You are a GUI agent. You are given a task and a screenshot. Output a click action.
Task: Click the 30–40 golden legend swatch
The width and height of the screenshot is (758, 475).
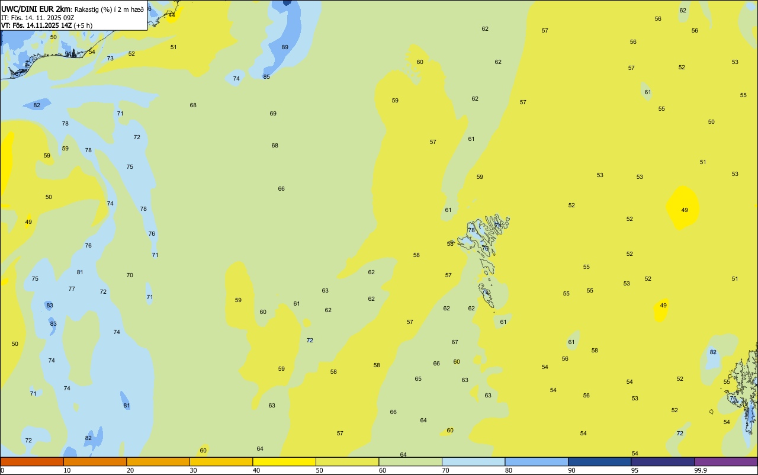pos(221,461)
